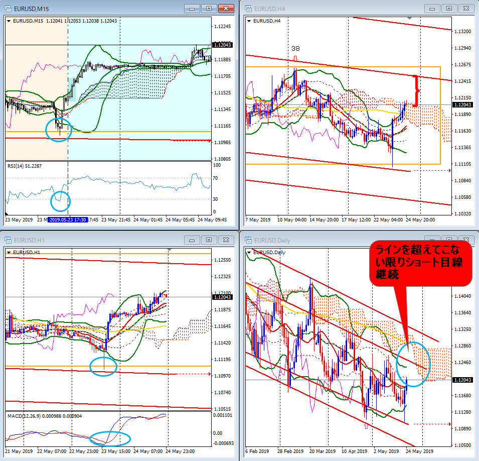This screenshot has height=461, width=479.
Task: Click the 1.12550 price axis label in H1
Action: 222,260
